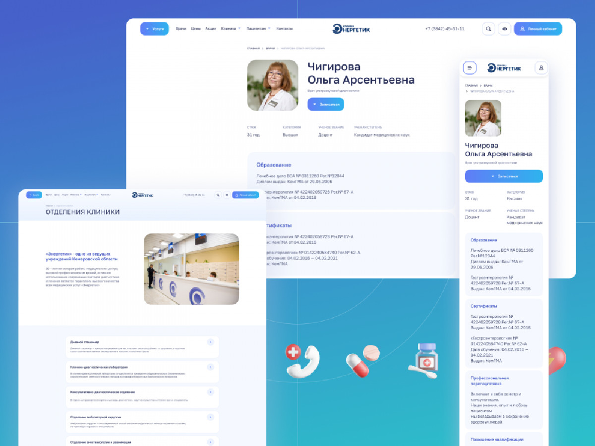Open Акции in doctor page menu
The width and height of the screenshot is (595, 446).
pos(211,29)
